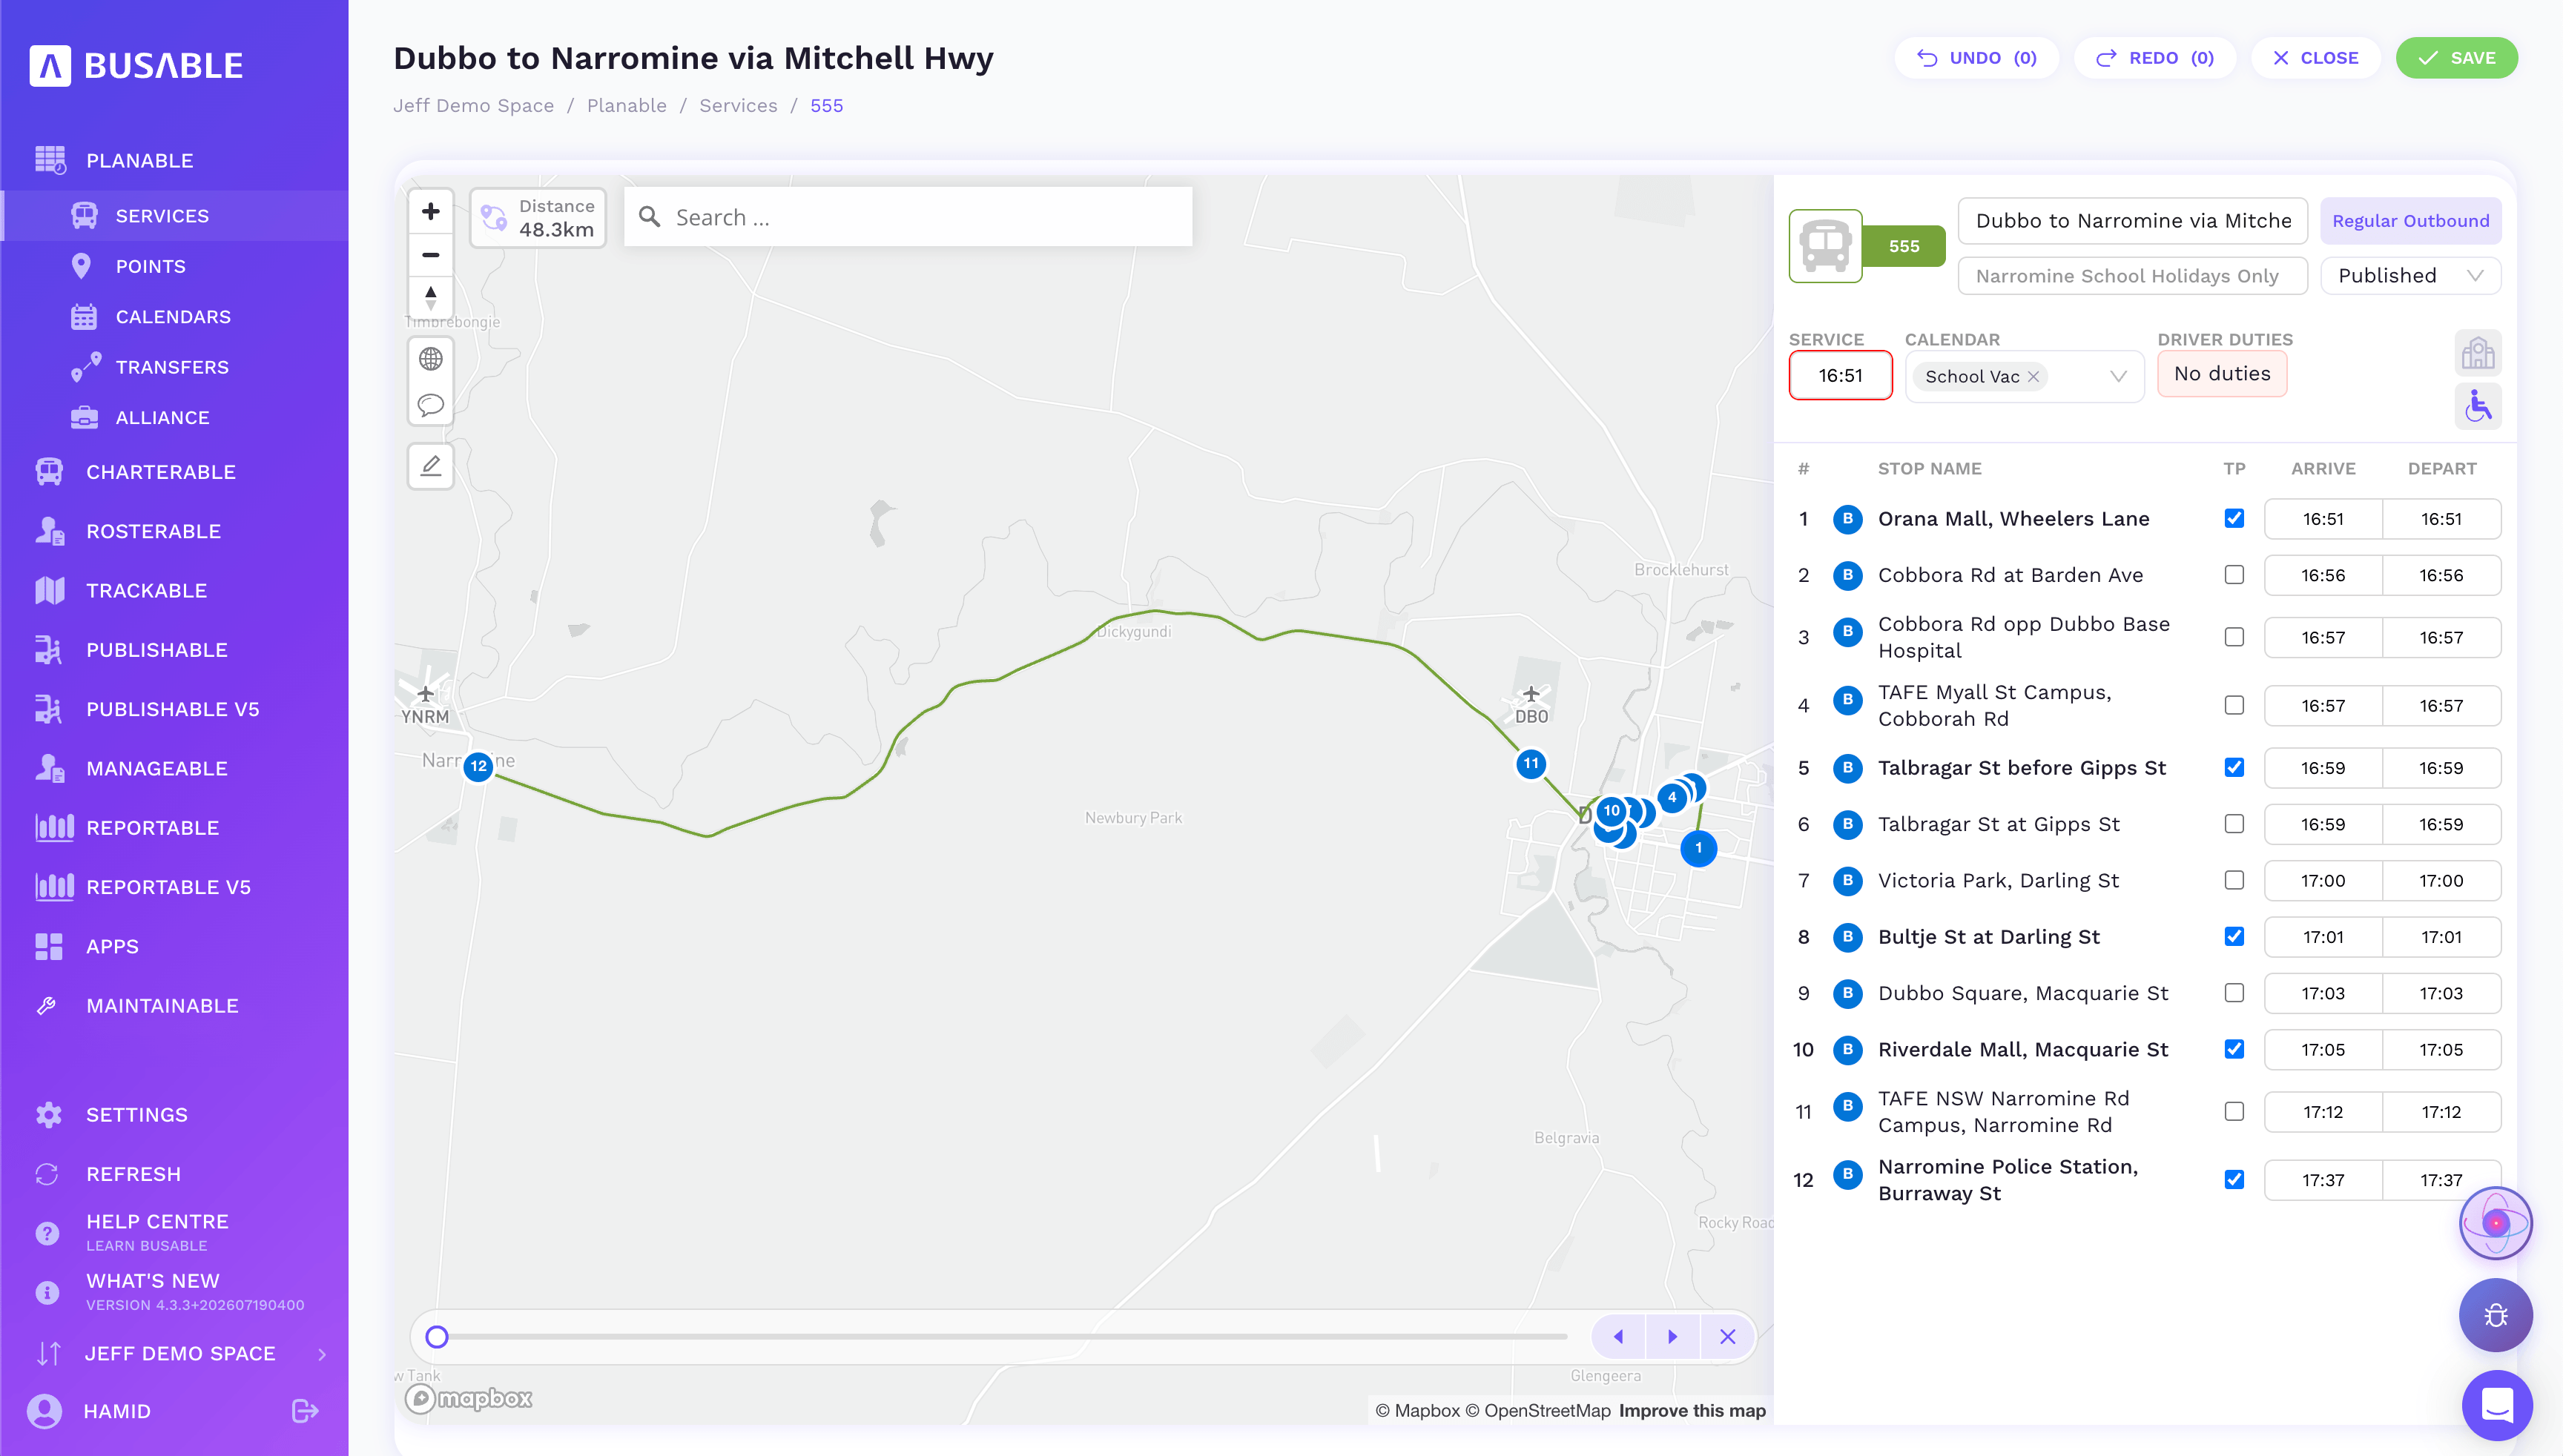Open the Trackable module

coord(146,590)
